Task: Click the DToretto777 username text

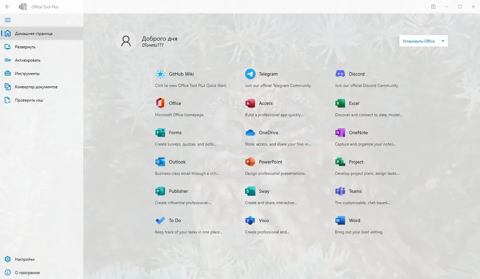Action: [x=153, y=45]
